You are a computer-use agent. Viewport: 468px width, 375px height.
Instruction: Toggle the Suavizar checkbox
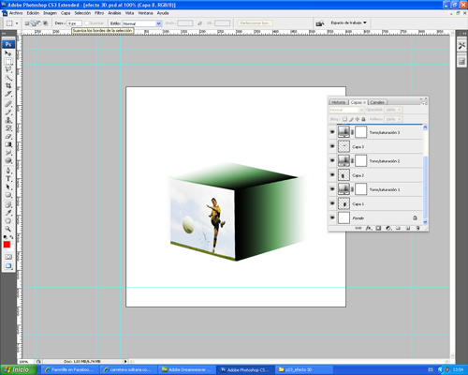pyautogui.click(x=87, y=23)
